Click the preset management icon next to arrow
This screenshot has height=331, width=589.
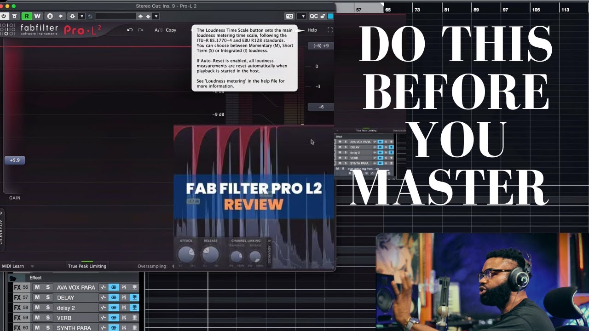(x=73, y=16)
